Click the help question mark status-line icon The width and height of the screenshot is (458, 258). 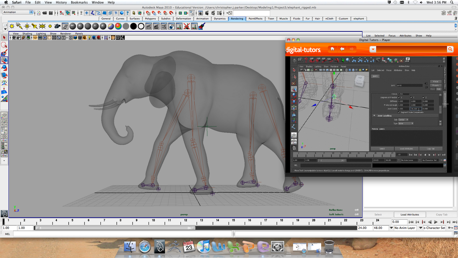pyautogui.click(x=128, y=13)
